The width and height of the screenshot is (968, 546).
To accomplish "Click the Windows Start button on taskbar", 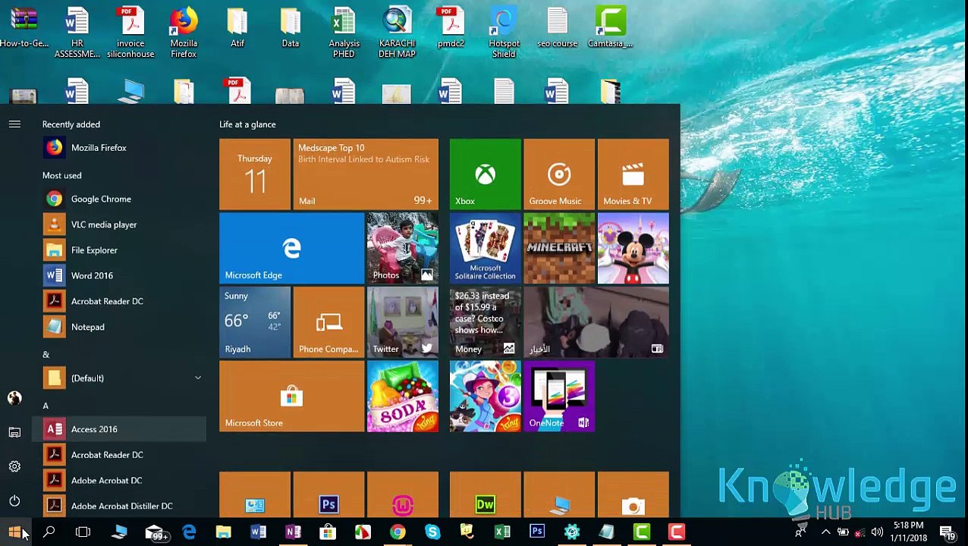I will click(x=15, y=532).
